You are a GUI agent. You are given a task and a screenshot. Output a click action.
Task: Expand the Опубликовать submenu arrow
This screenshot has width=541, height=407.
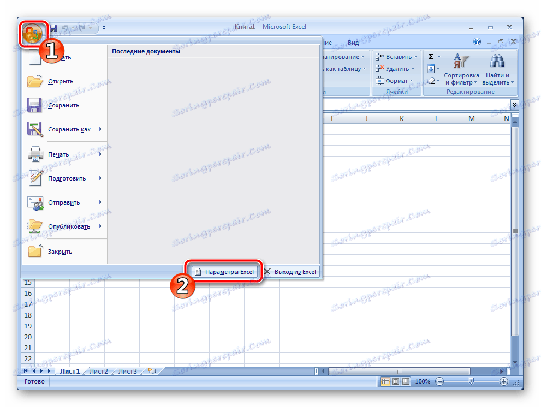100,226
